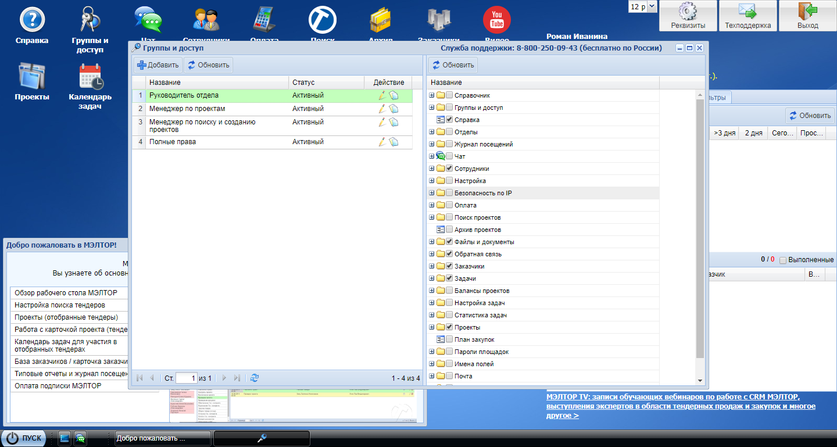Screen dimensions: 837x447
Task: Click the Добавить button
Action: pos(158,65)
